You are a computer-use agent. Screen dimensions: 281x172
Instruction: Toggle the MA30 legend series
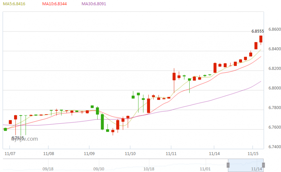[x=93, y=4]
